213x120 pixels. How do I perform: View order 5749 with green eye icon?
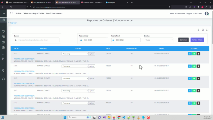tap(194, 79)
